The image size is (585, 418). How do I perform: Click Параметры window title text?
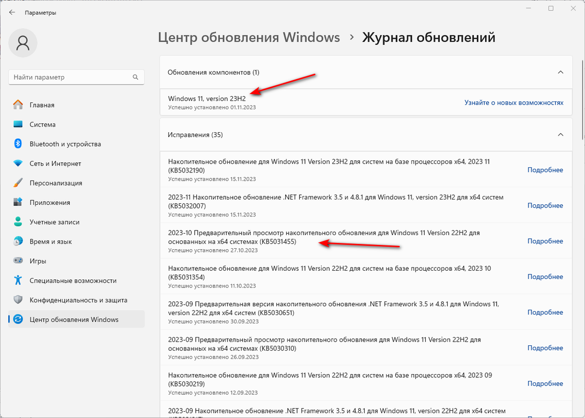pyautogui.click(x=40, y=13)
